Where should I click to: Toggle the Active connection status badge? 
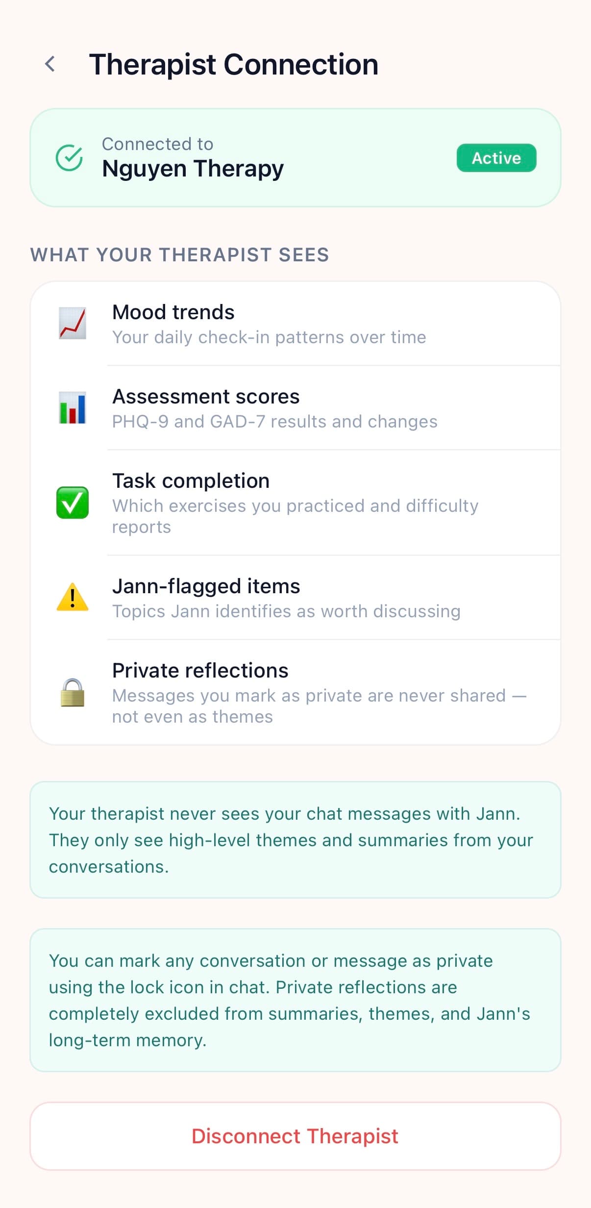(x=496, y=157)
